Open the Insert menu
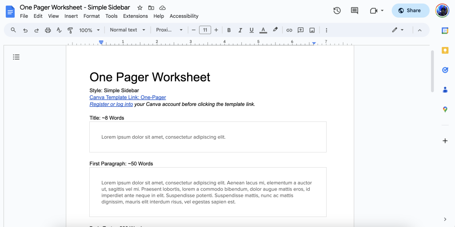455x227 pixels. tap(71, 16)
